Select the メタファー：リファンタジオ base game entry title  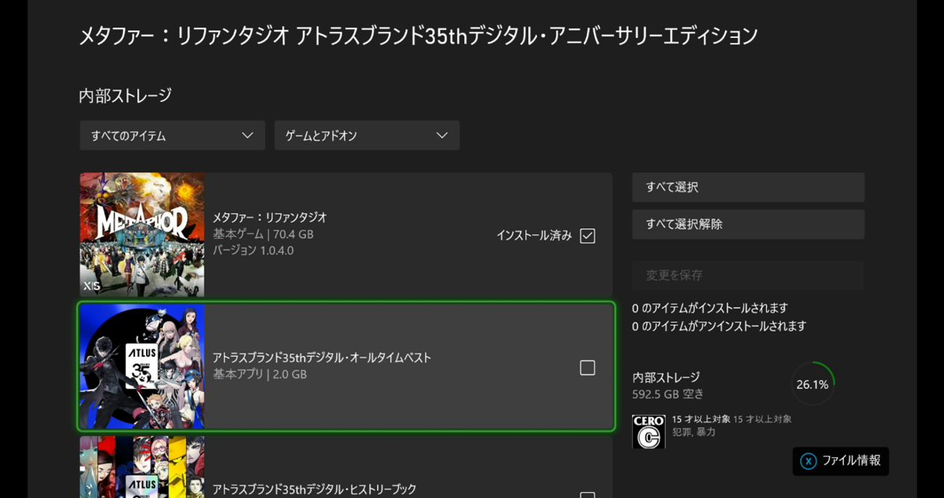270,217
